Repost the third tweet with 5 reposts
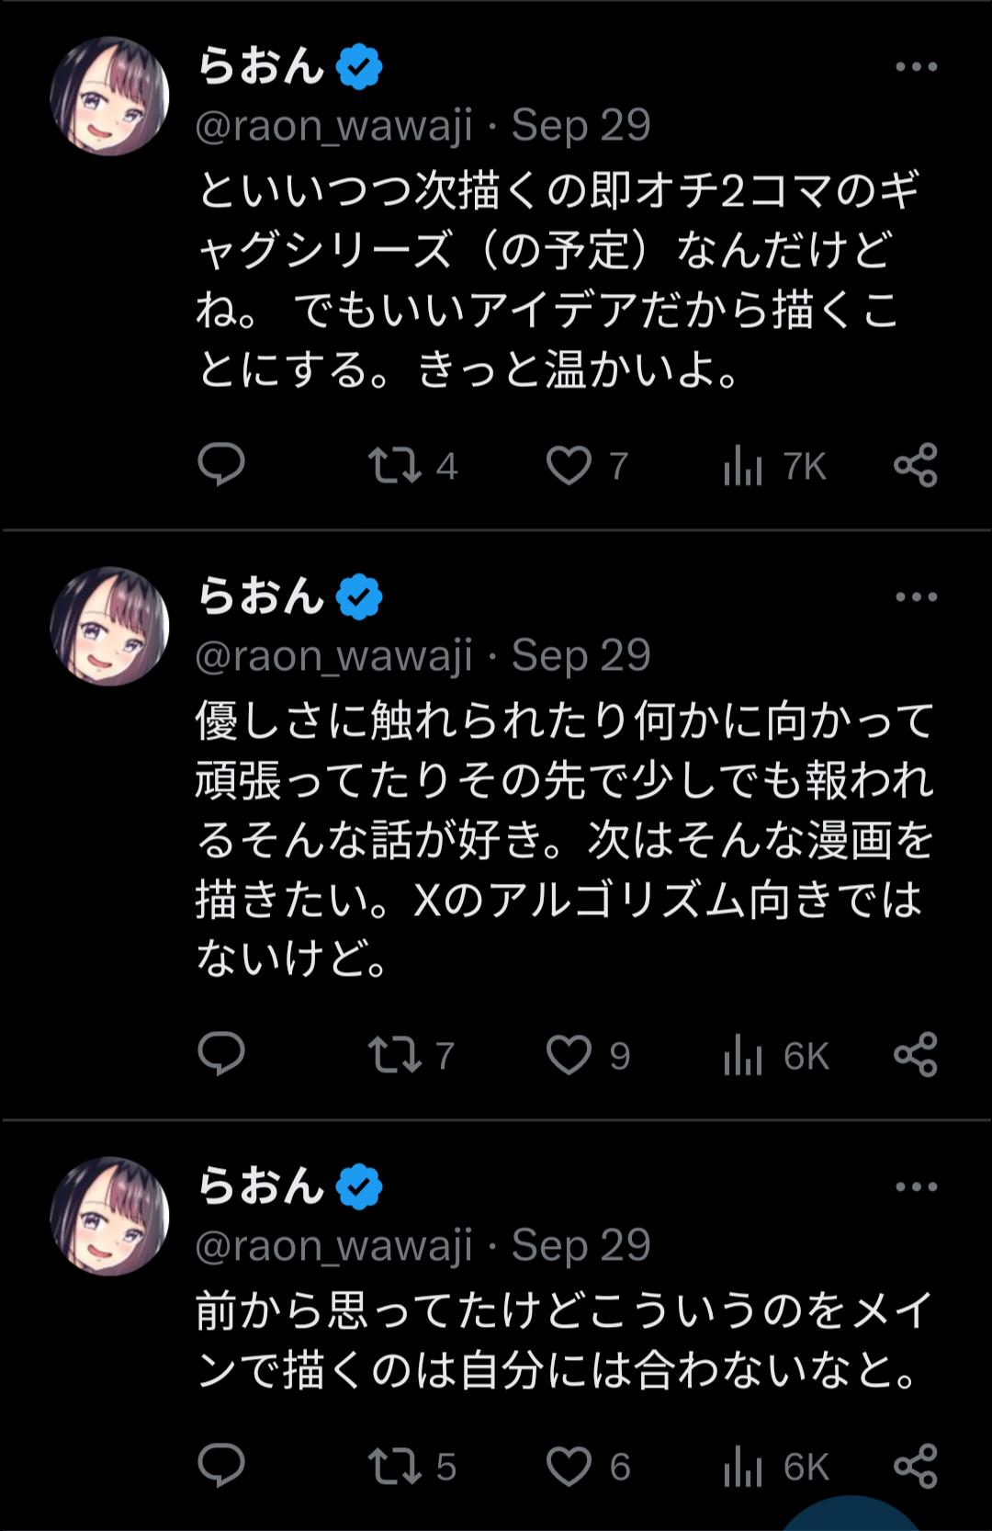Viewport: 992px width, 1531px height. pos(396,1467)
